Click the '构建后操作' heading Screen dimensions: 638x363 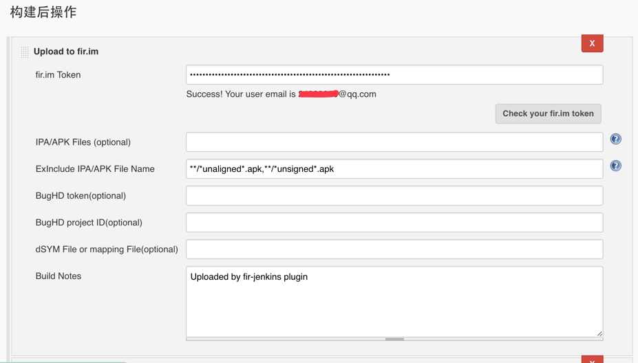(43, 12)
